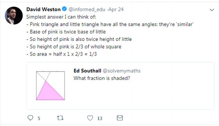Click the reply speech bubble icon

[30, 118]
